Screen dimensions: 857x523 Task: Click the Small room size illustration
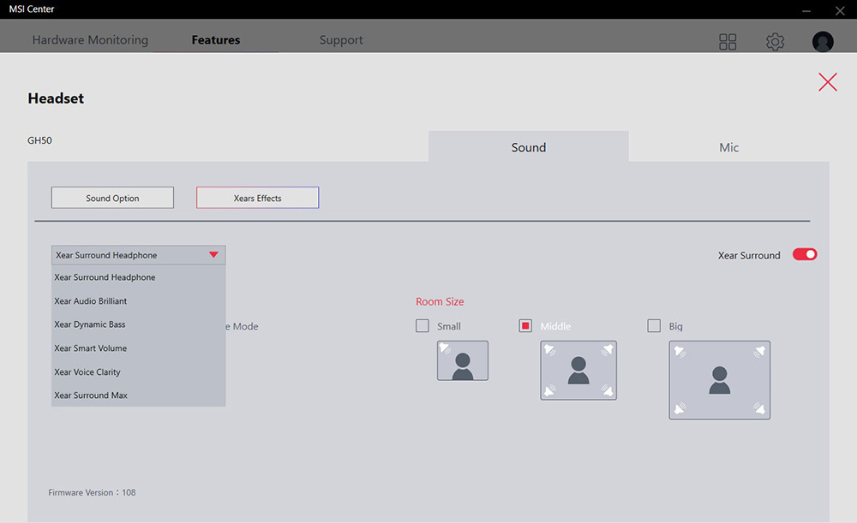(x=463, y=360)
